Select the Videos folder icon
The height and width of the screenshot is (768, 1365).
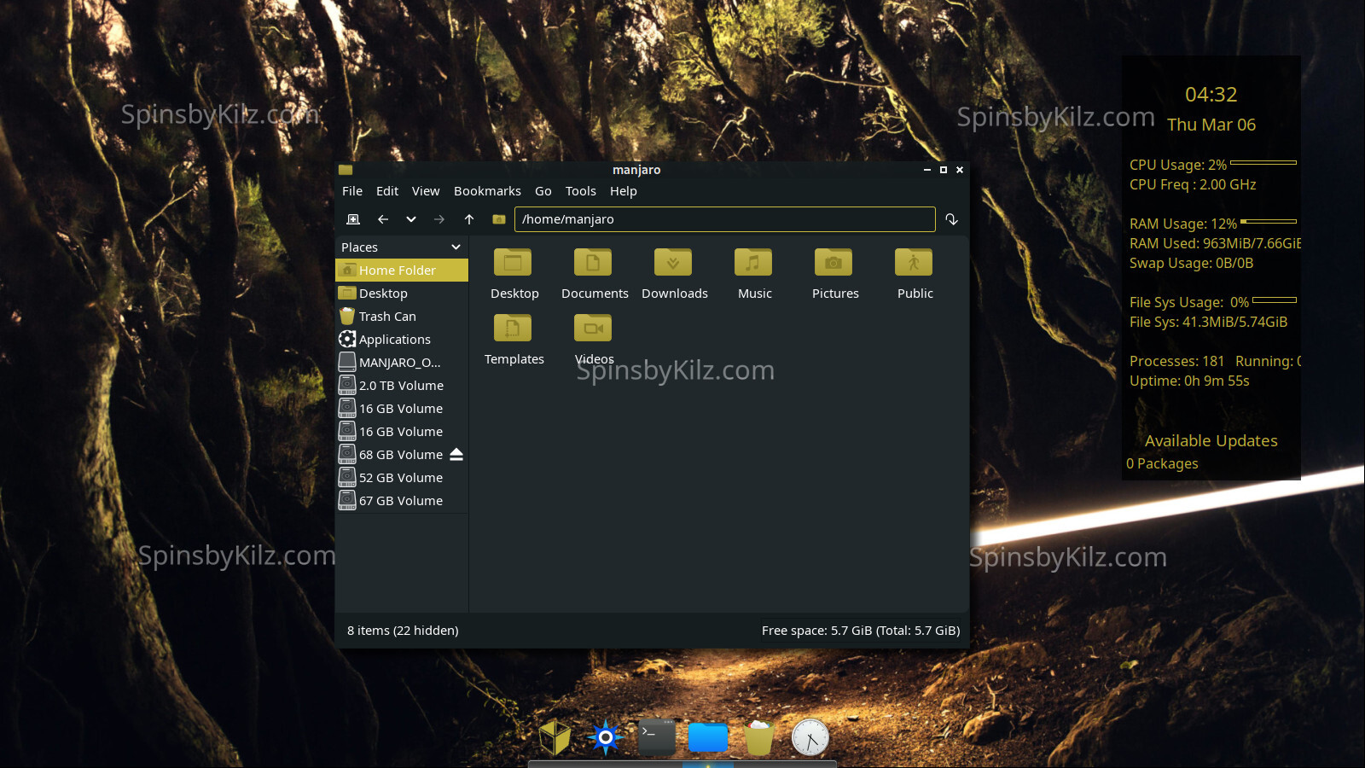point(593,328)
